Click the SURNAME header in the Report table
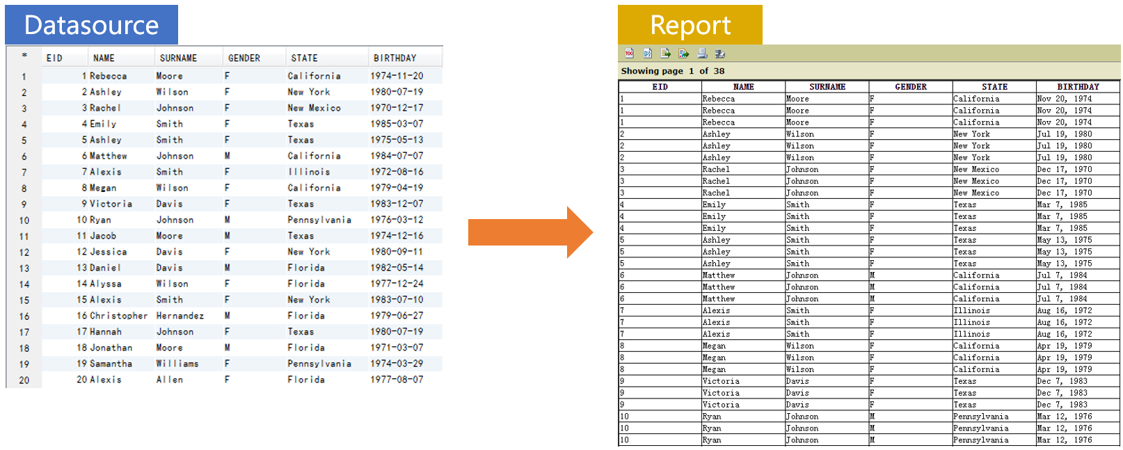 coord(827,87)
